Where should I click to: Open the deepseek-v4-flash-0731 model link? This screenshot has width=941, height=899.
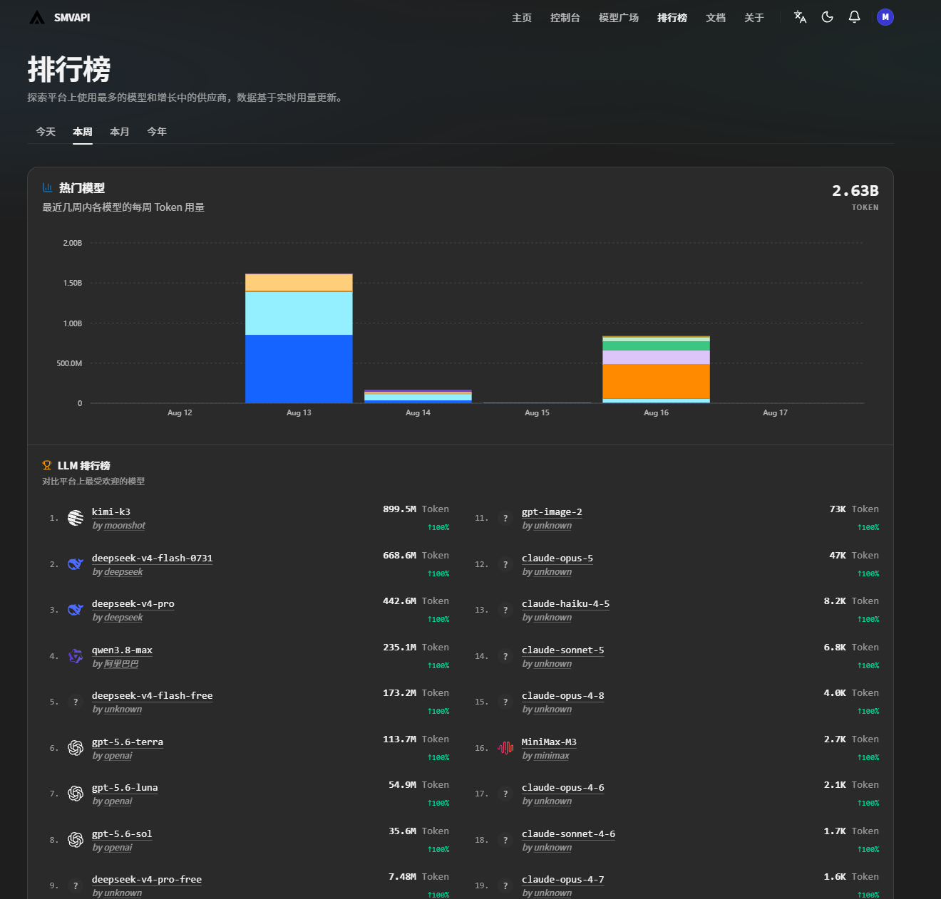coord(153,558)
